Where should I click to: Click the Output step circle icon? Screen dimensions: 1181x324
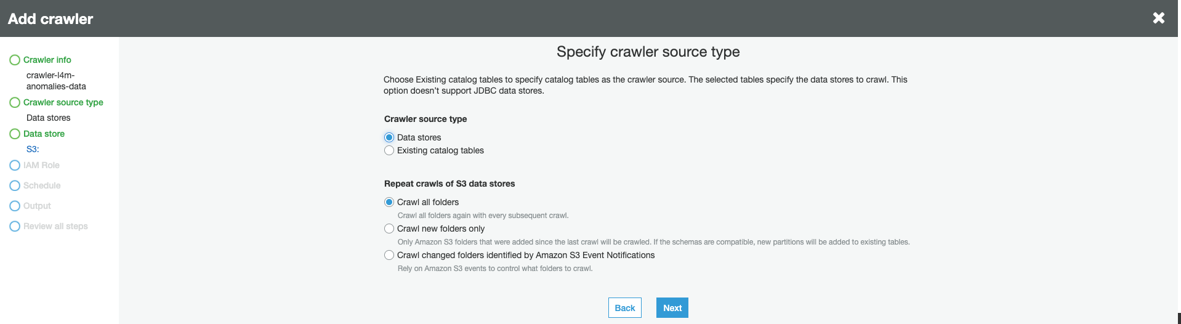click(x=15, y=206)
